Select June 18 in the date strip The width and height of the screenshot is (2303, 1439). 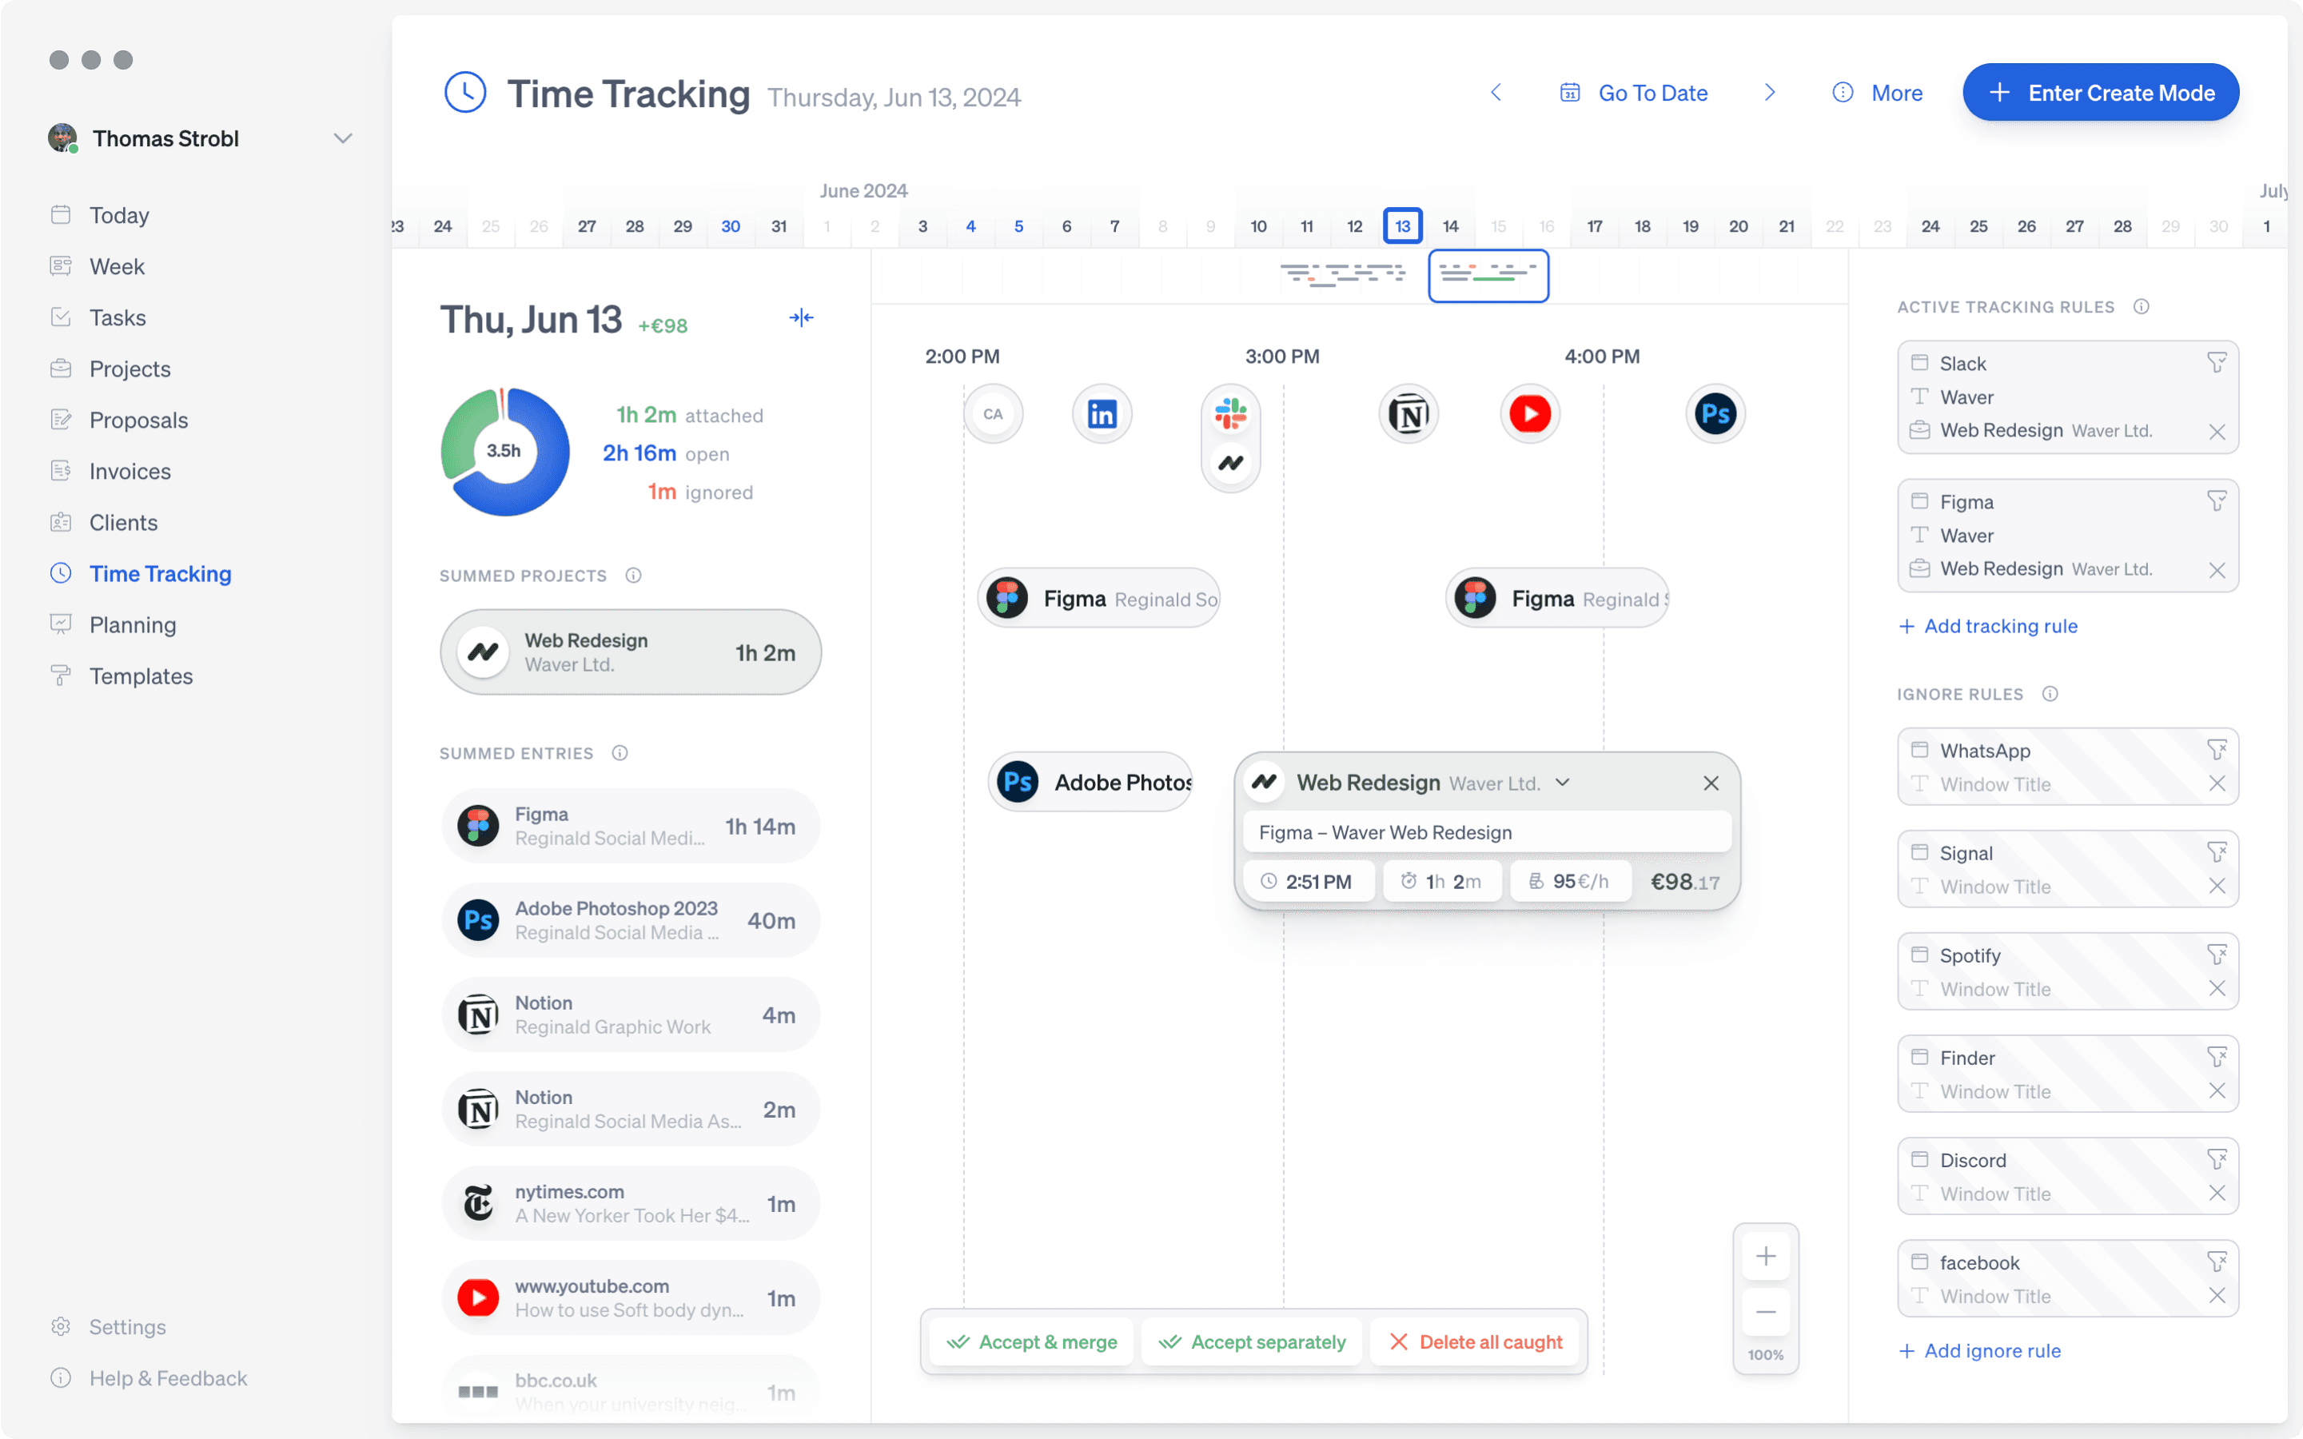click(1643, 226)
